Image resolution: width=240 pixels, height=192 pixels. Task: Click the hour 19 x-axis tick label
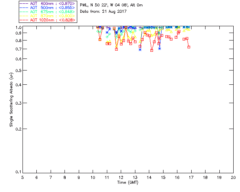pos(219,177)
